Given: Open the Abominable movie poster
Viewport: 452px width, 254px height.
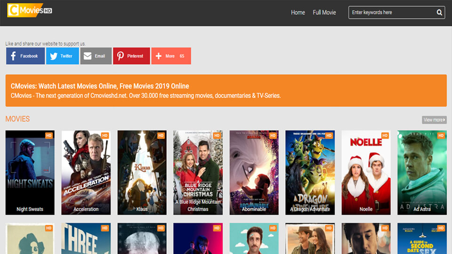Looking at the screenshot, I should pos(254,173).
